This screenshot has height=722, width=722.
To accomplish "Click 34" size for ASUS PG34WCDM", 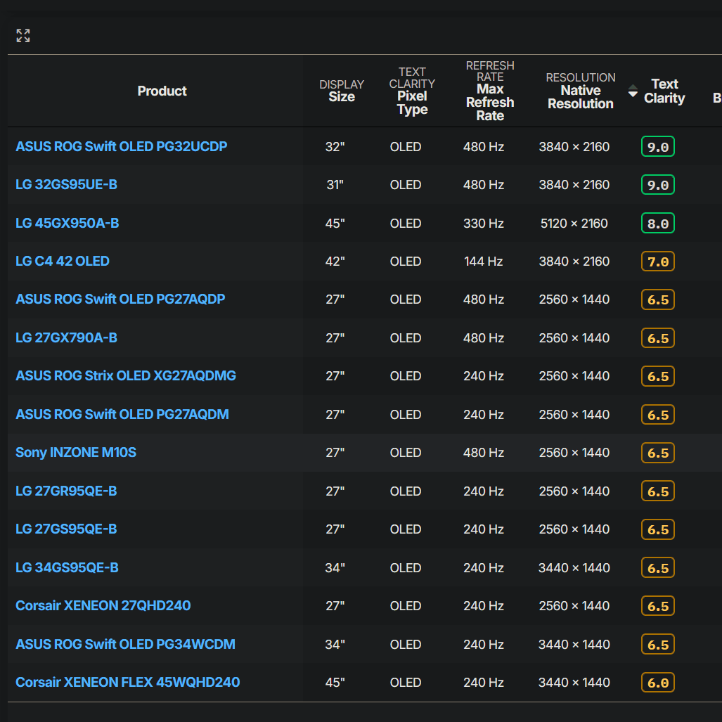I will (x=335, y=644).
